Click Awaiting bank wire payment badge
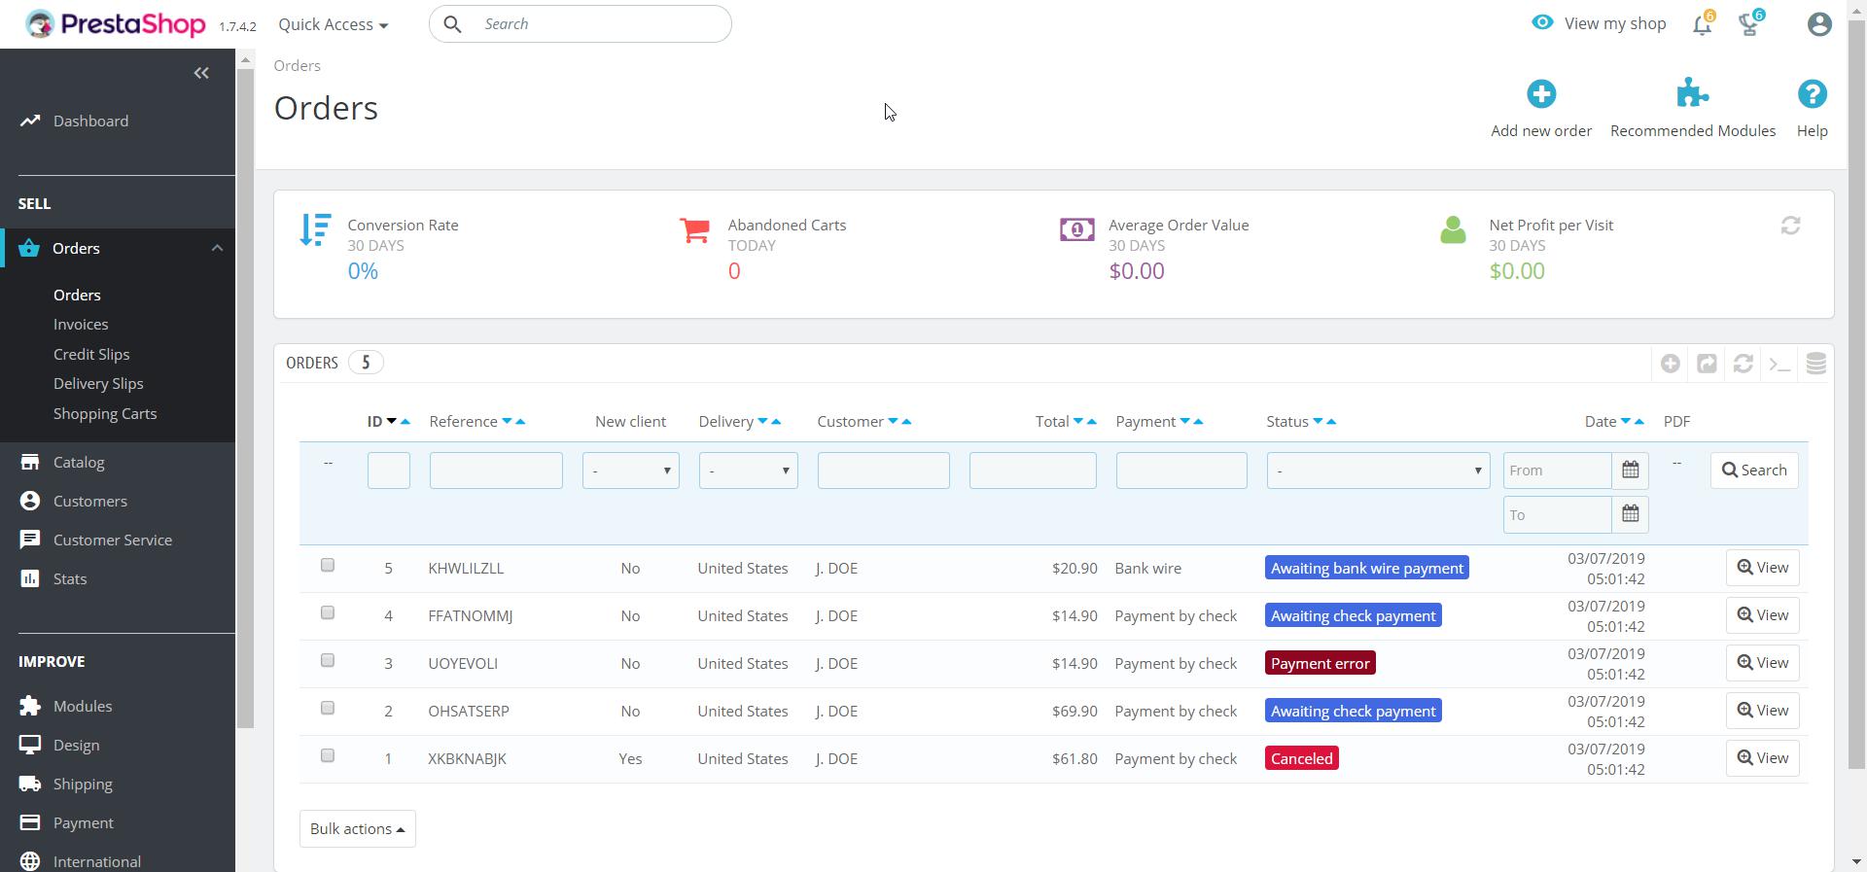 pyautogui.click(x=1367, y=569)
